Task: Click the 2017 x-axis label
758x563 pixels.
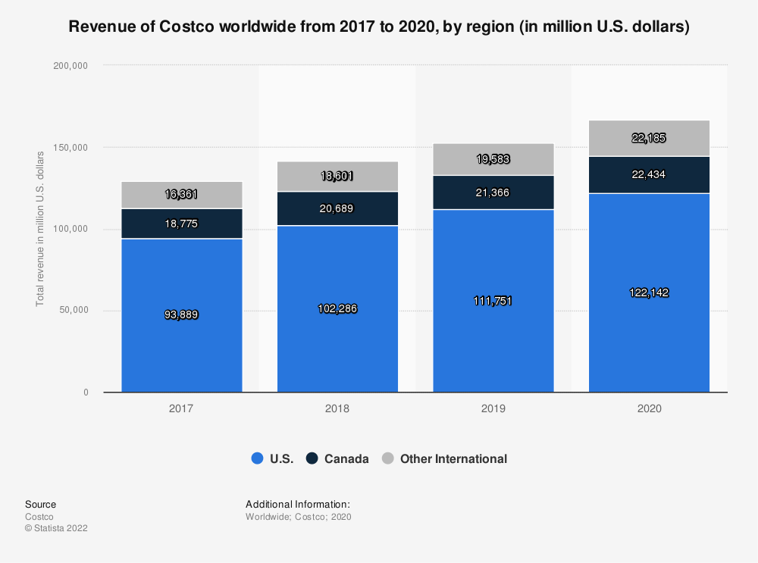Action: (181, 409)
